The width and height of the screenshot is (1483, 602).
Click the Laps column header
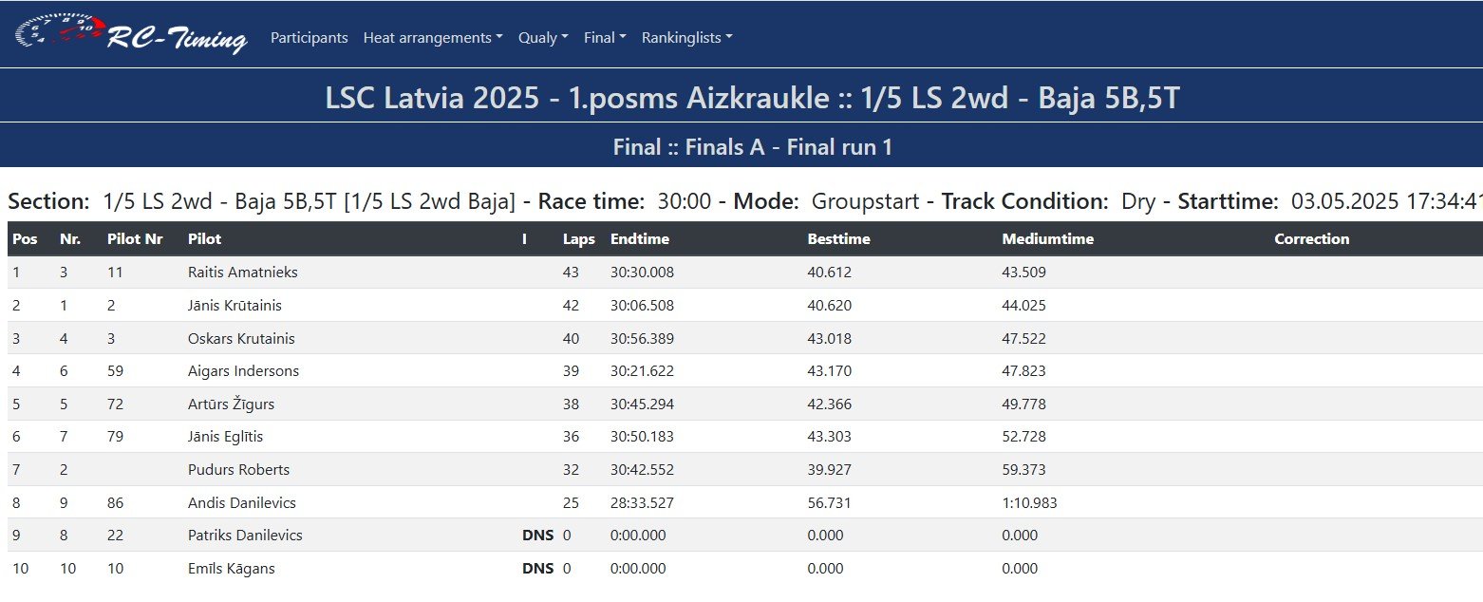tap(578, 239)
